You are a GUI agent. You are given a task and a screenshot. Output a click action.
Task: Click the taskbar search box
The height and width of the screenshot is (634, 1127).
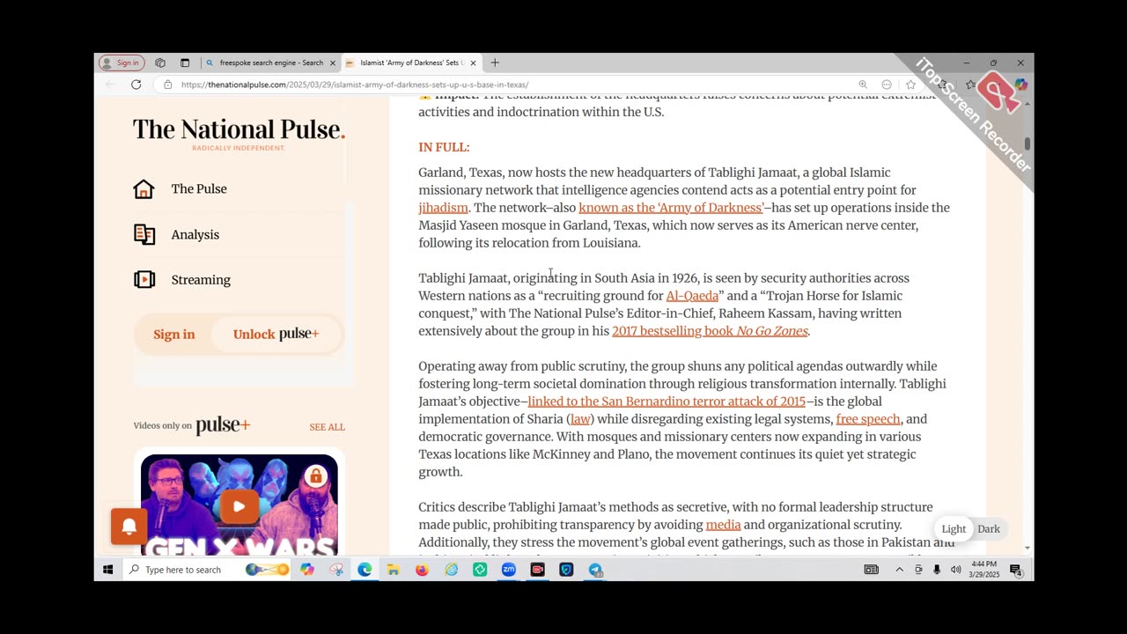[208, 570]
